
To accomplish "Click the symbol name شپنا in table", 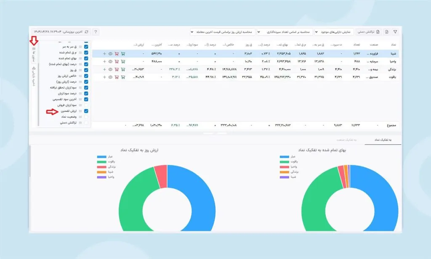I will [x=393, y=54].
